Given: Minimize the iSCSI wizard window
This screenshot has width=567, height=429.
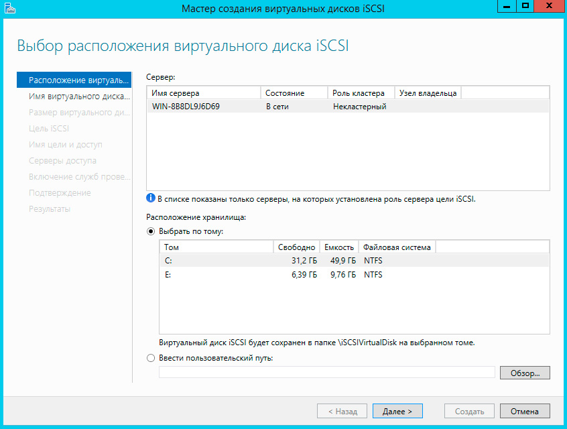Looking at the screenshot, I should coord(507,6).
